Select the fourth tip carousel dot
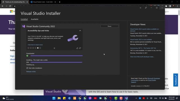The image size is (180, 101). click(35, 48)
